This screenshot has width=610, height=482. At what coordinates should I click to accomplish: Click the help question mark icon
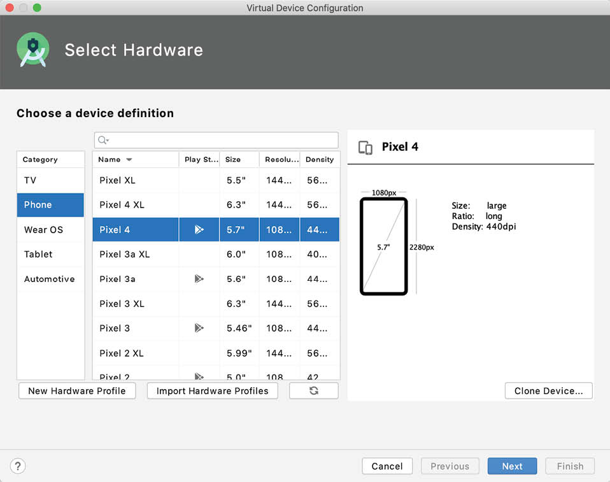18,465
